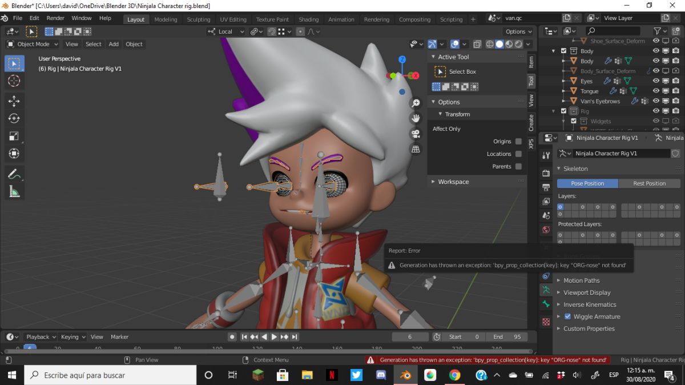Screen dimensions: 685x385
Task: Expand the Viewport Display panel
Action: coord(586,292)
